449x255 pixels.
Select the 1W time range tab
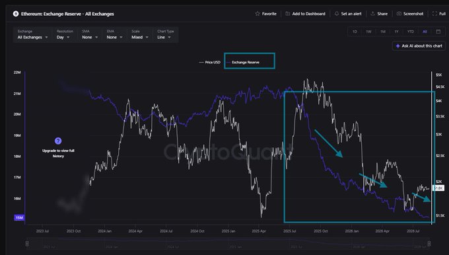coord(368,32)
